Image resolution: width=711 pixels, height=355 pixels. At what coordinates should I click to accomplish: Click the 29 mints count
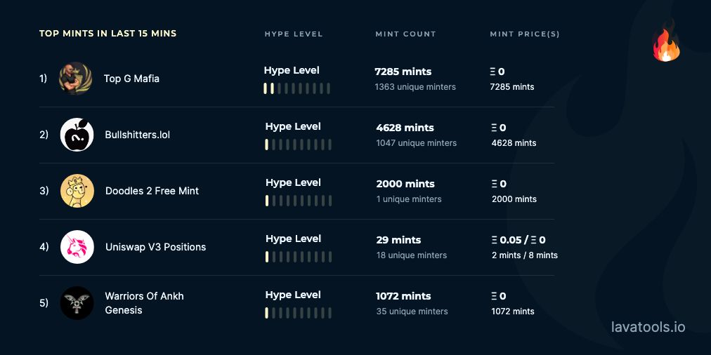tap(398, 240)
